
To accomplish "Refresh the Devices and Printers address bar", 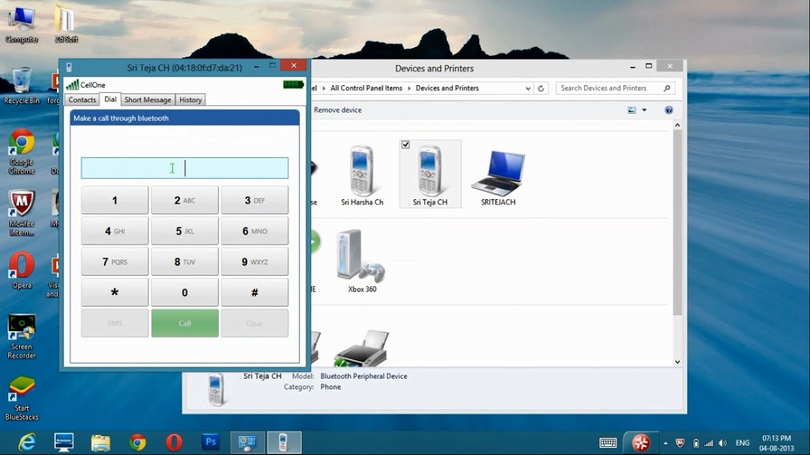I will (x=541, y=88).
